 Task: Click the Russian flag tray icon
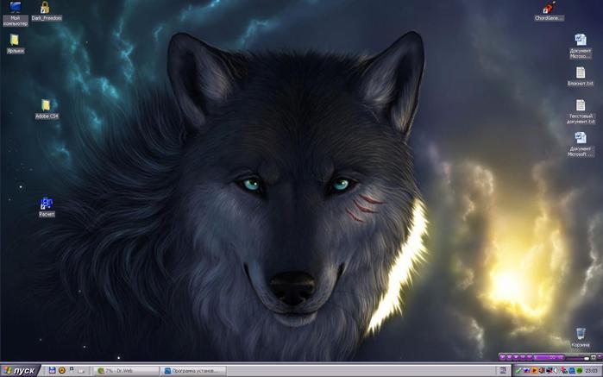(526, 370)
